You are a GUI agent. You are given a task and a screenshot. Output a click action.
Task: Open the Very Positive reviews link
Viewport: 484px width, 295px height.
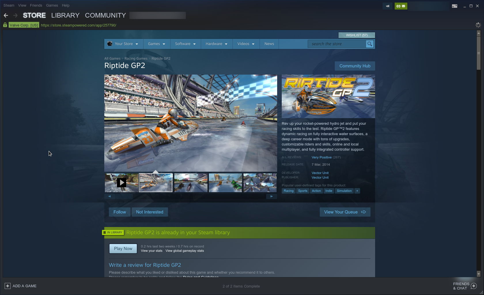[322, 157]
